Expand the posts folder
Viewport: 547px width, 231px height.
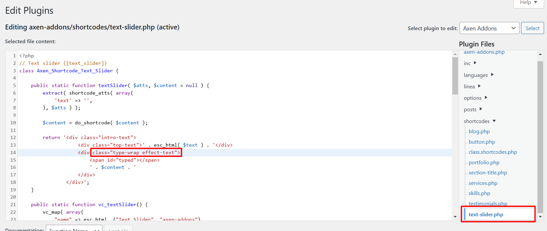(x=473, y=109)
